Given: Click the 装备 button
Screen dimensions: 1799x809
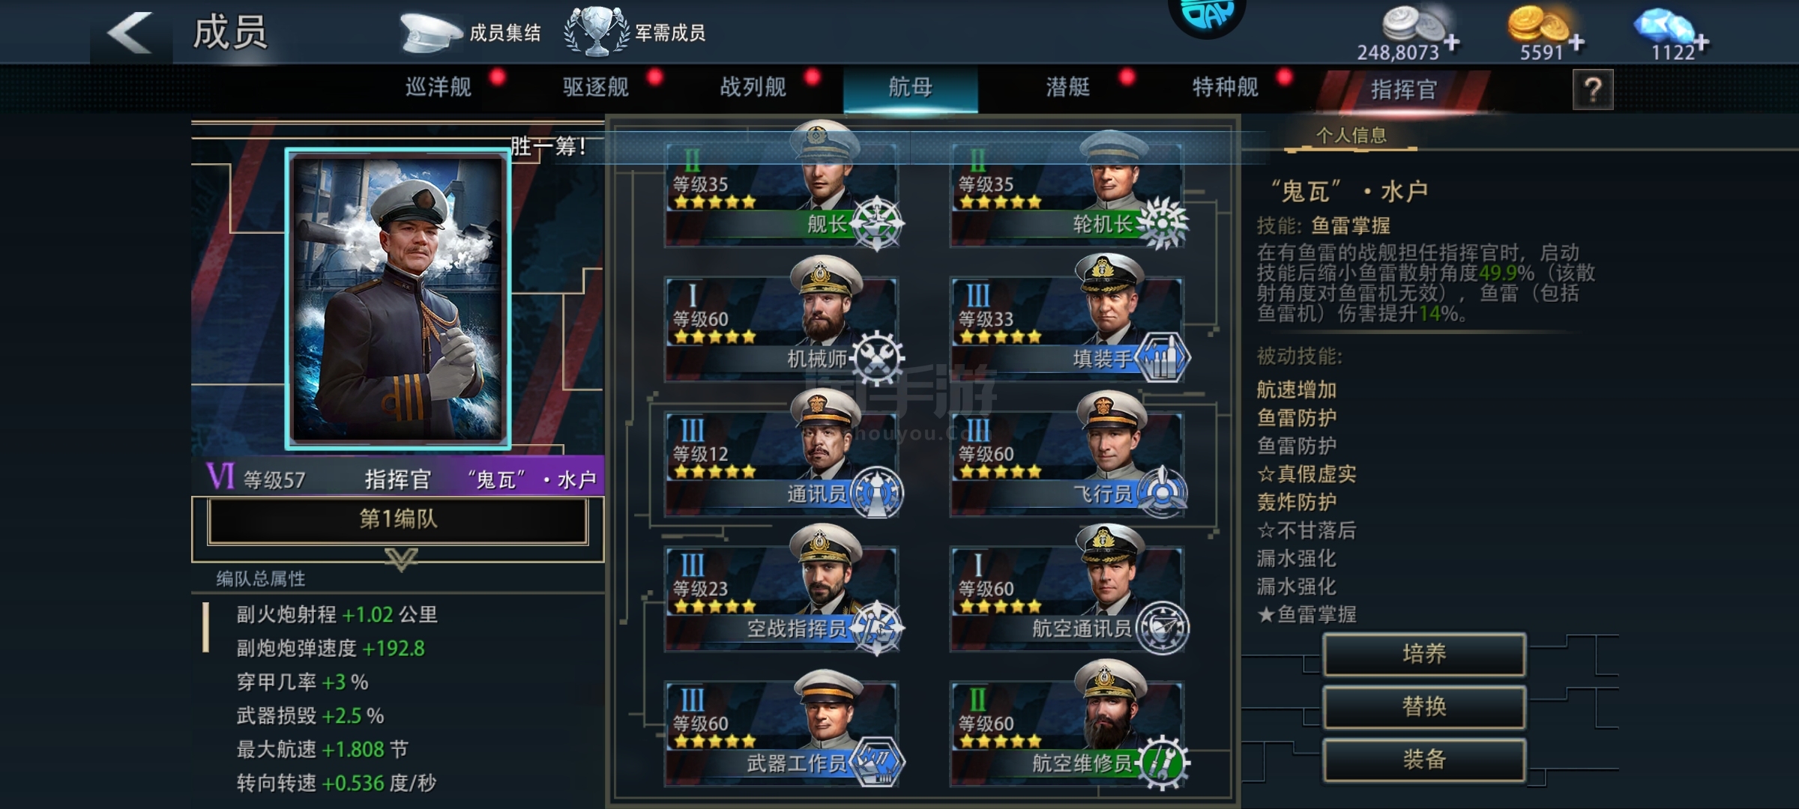Looking at the screenshot, I should pos(1424,760).
